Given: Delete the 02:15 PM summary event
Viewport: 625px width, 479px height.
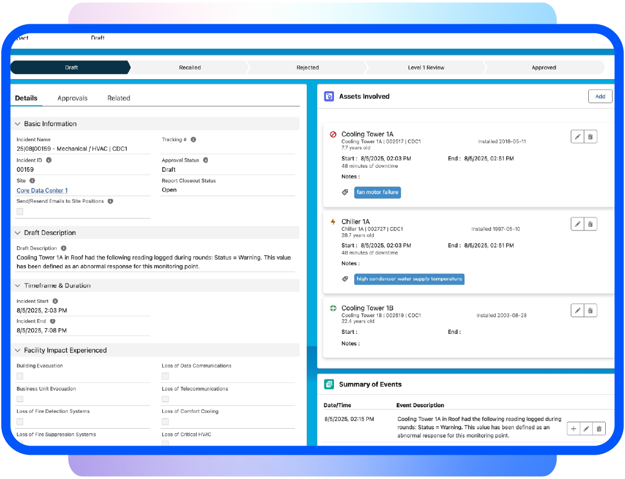Looking at the screenshot, I should (600, 429).
